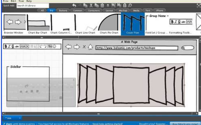Click the Quick Add search field
The height and width of the screenshot is (125, 201).
33,5
